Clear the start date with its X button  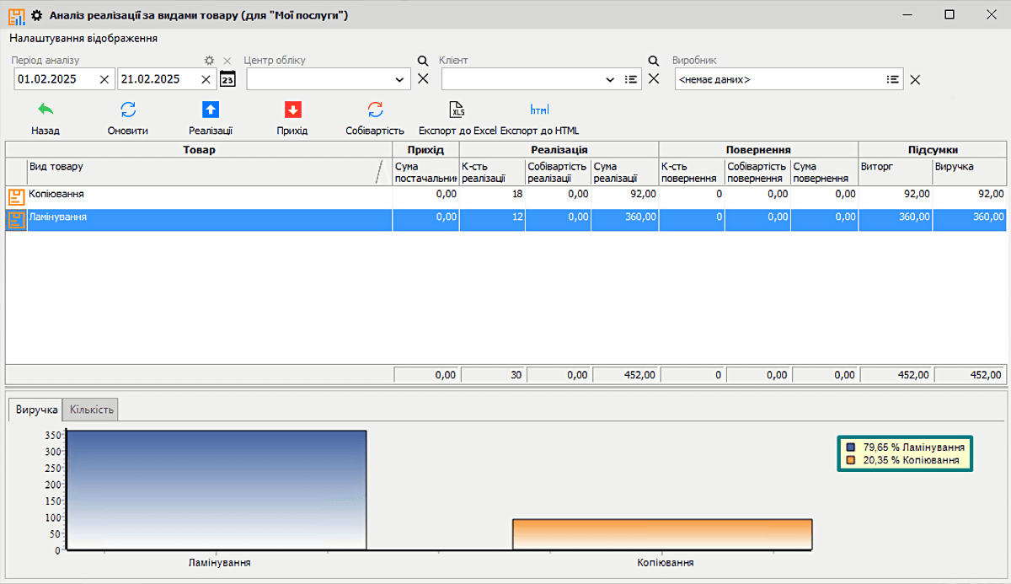pos(104,79)
